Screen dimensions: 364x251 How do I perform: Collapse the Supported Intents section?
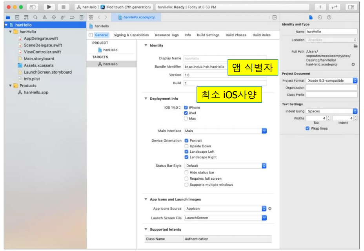coord(146,229)
